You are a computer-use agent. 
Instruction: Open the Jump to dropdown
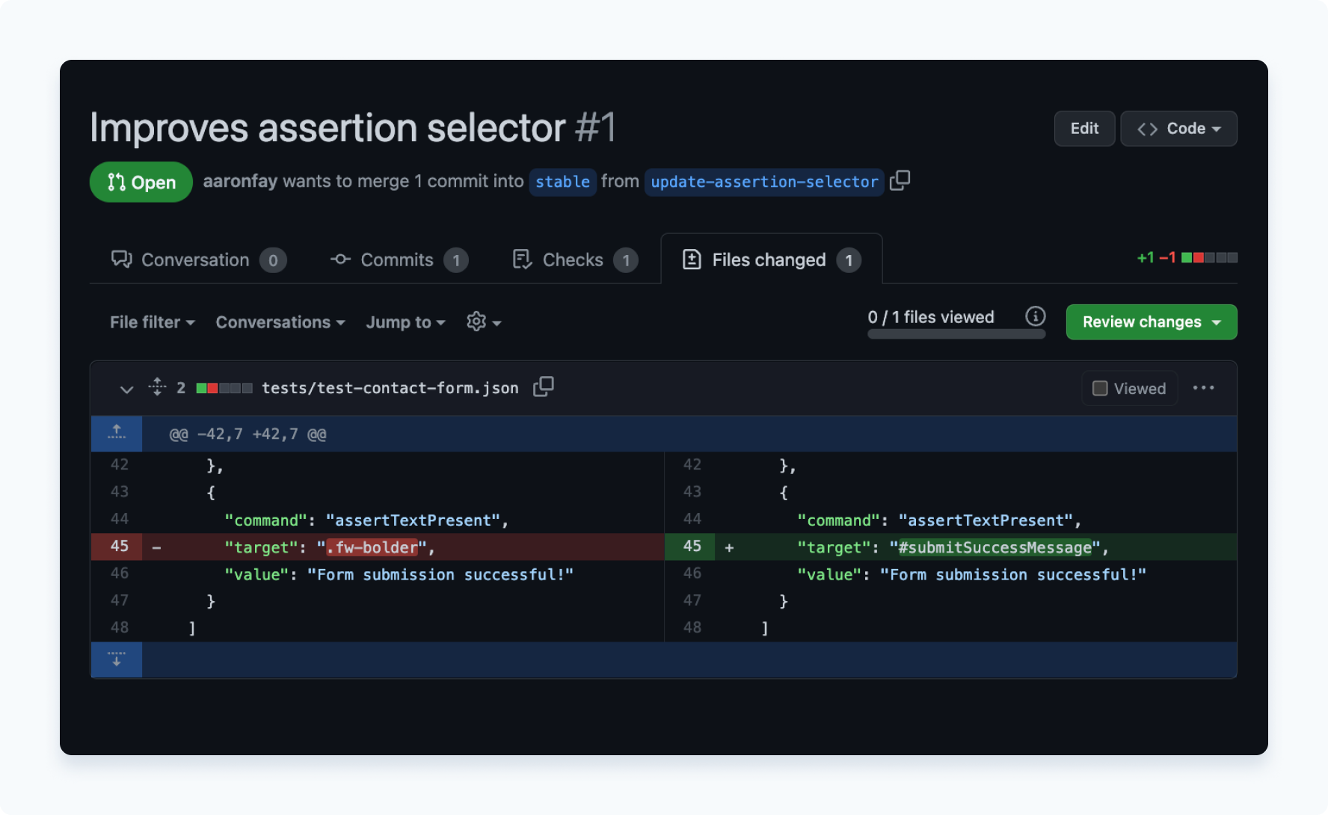click(405, 322)
